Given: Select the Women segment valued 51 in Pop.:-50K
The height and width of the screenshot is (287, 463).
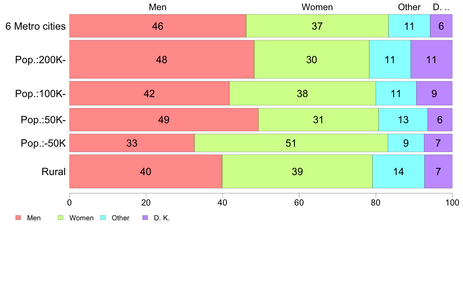Looking at the screenshot, I should 291,143.
